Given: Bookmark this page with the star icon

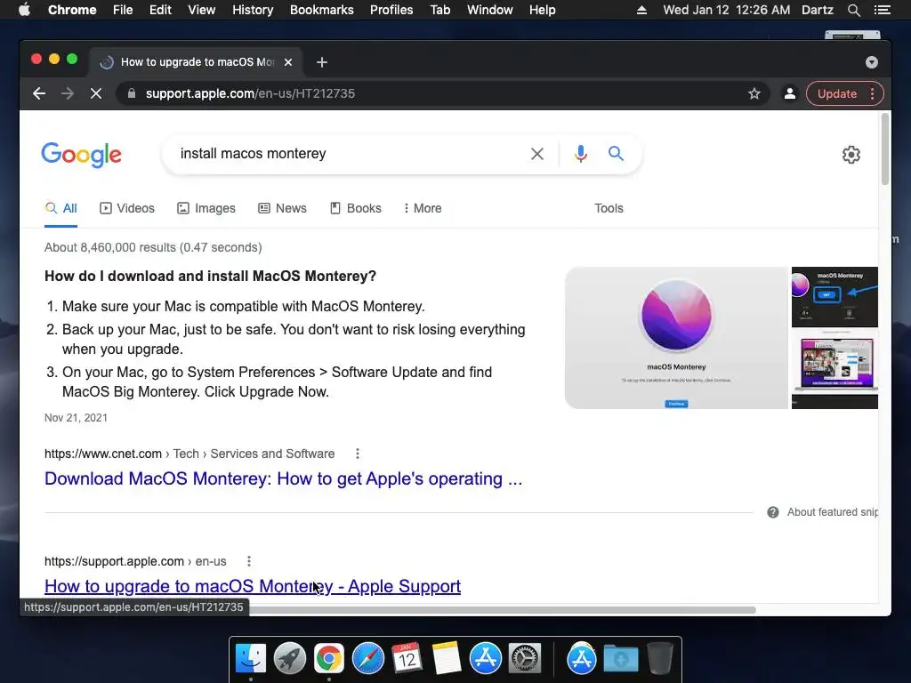Looking at the screenshot, I should point(754,93).
